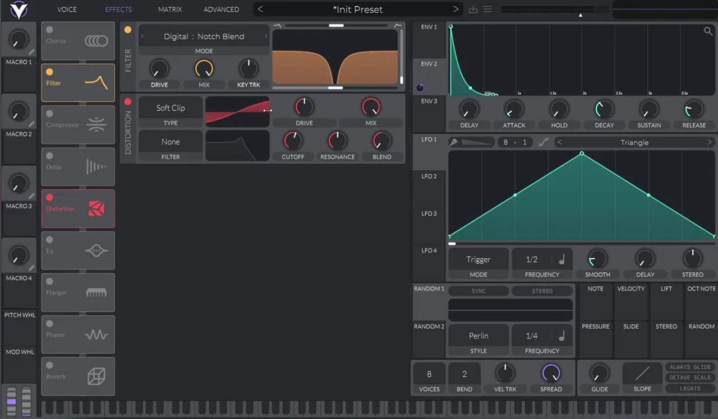718x419 pixels.
Task: Select the ENV 3 tab
Action: 429,101
